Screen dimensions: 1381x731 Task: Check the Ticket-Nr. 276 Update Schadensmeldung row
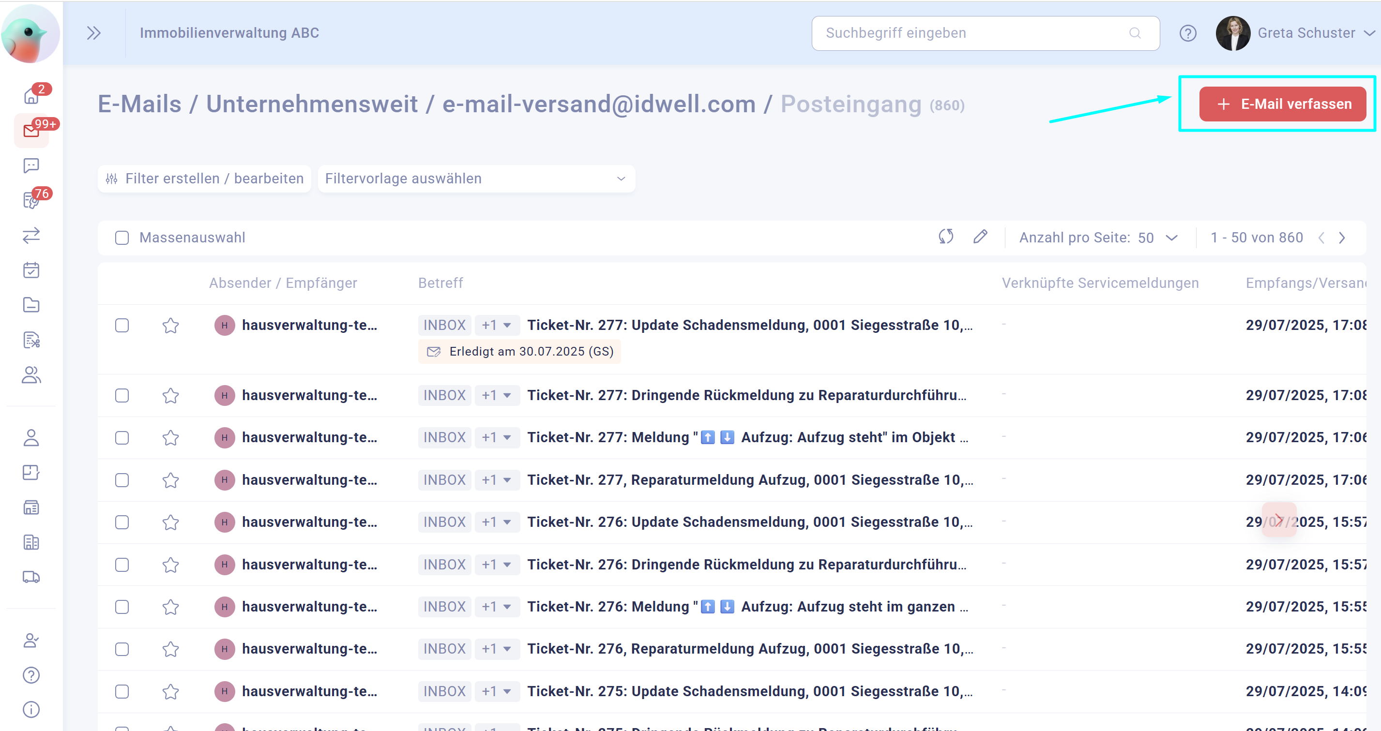[121, 522]
